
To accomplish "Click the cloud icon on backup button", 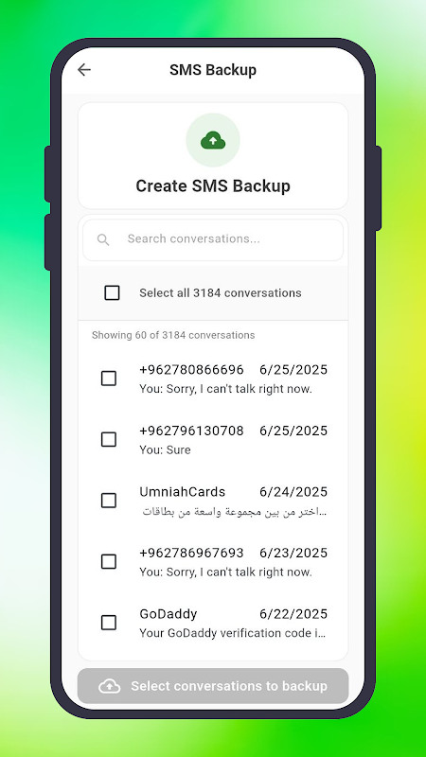I will [110, 686].
